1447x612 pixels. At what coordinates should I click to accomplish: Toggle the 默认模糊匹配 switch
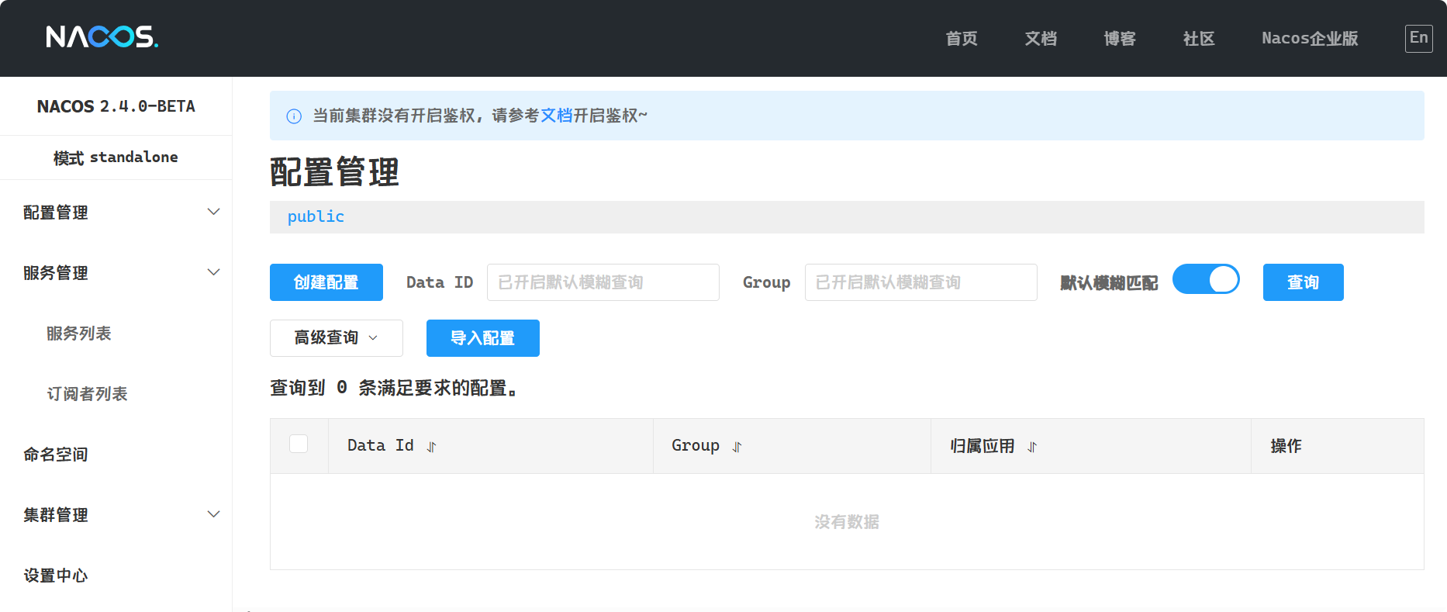click(x=1206, y=279)
